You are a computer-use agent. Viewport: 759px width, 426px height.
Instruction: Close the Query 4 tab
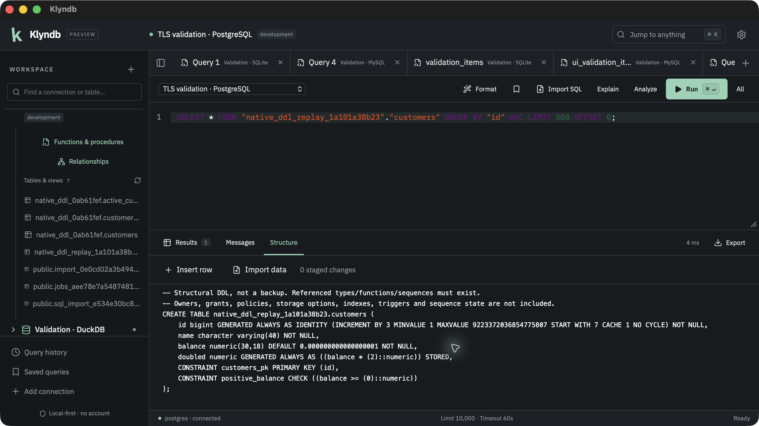tap(397, 62)
